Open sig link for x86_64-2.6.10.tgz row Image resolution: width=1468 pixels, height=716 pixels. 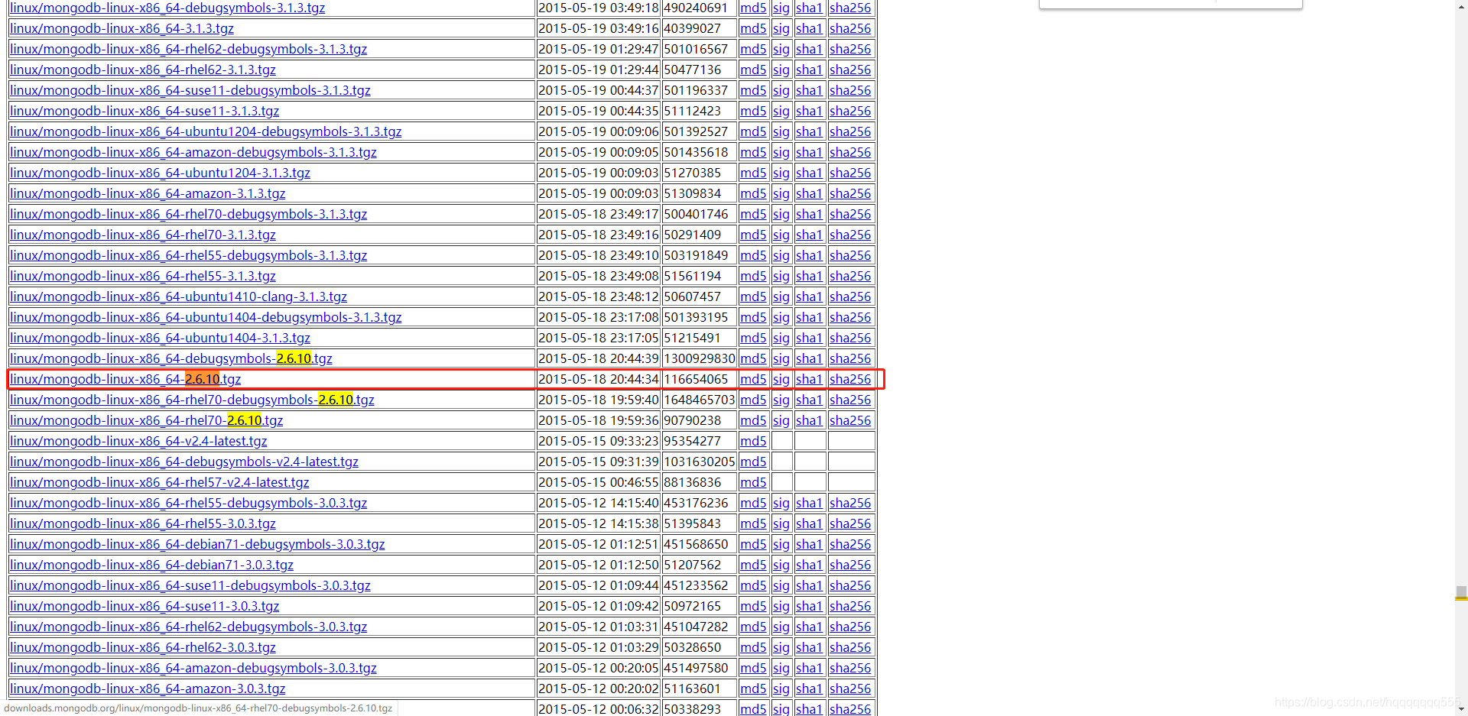point(781,379)
